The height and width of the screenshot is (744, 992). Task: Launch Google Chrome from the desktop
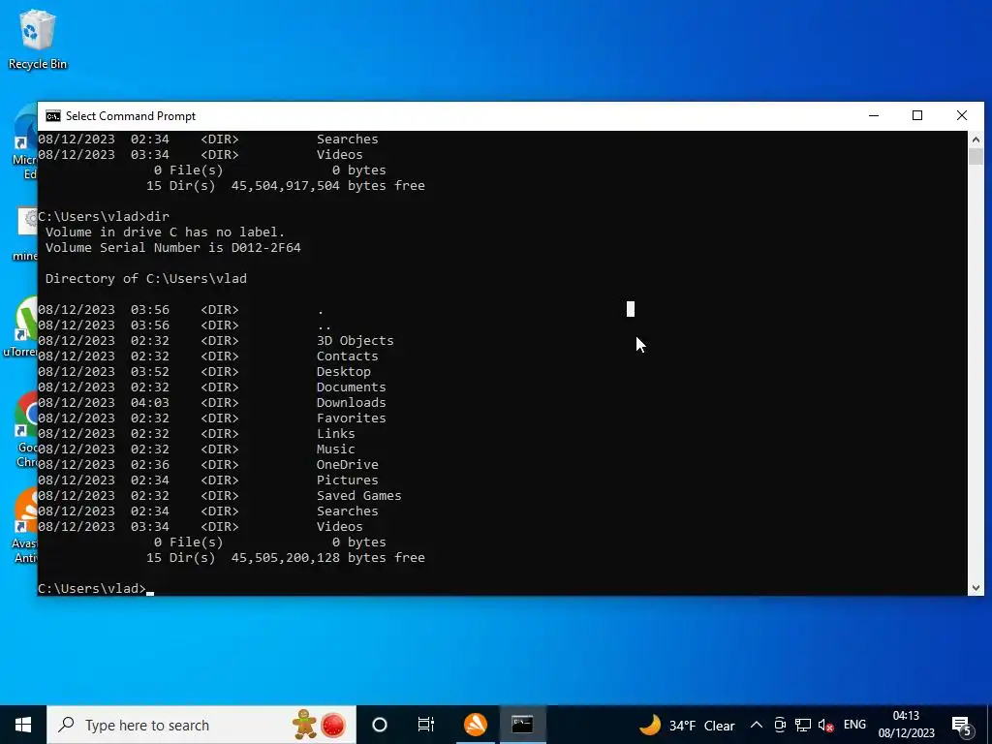pyautogui.click(x=26, y=430)
